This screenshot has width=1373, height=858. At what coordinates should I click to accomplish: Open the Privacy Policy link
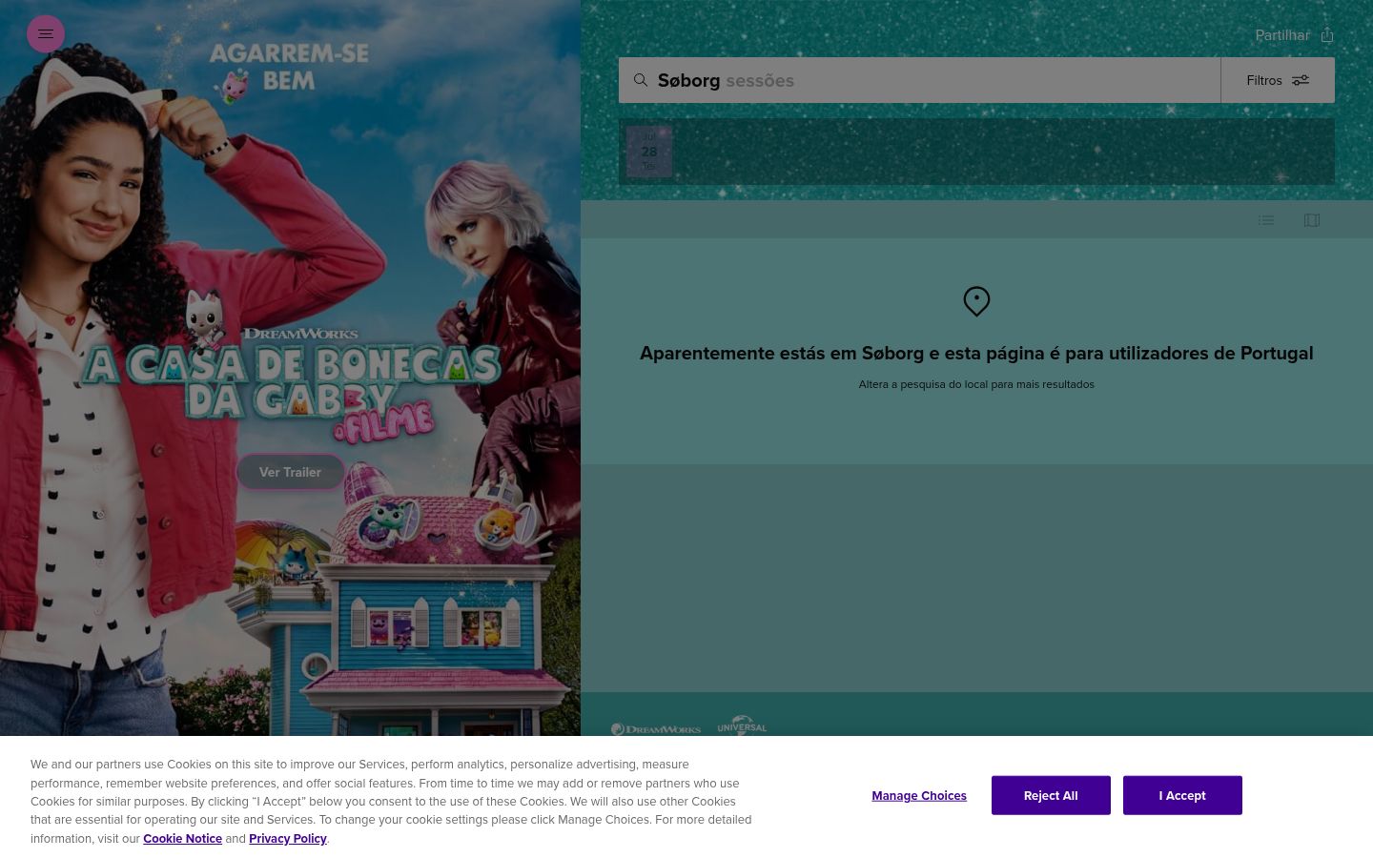[x=288, y=839]
